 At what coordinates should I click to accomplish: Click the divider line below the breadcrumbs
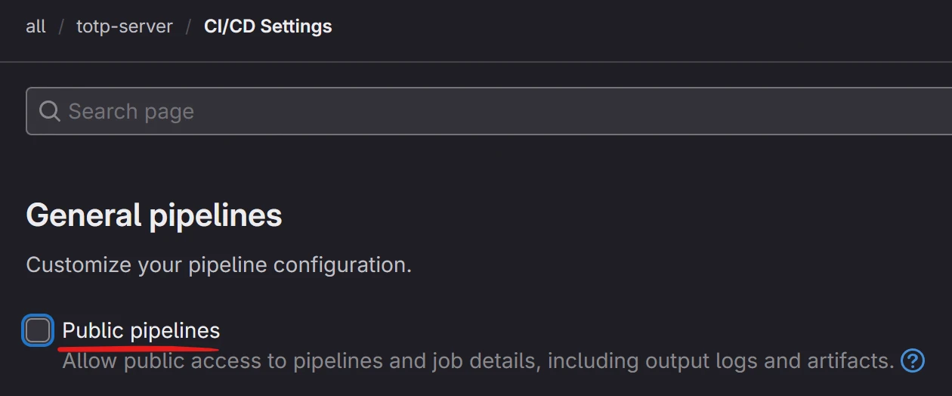476,61
